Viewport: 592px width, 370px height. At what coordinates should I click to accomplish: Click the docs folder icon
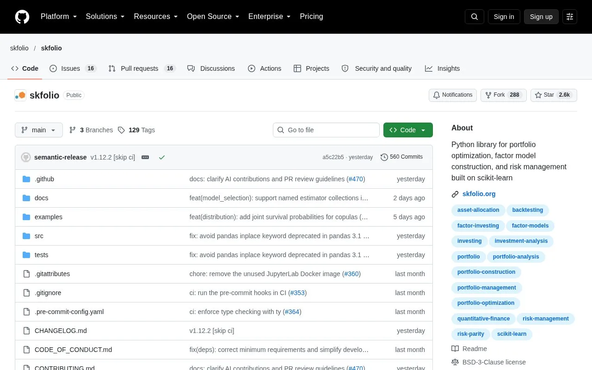26,198
